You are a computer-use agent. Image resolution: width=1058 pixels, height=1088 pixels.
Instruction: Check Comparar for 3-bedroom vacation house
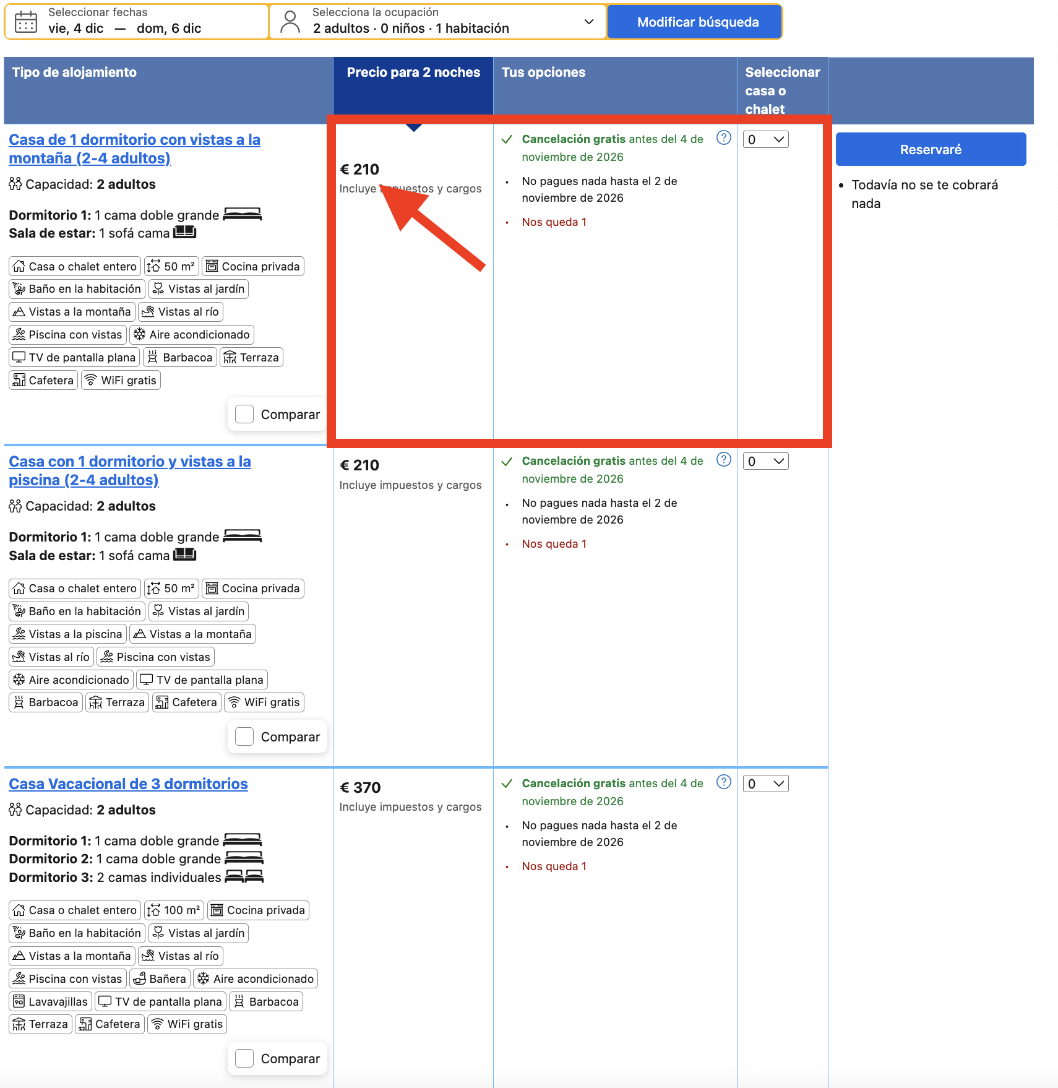coord(244,1058)
